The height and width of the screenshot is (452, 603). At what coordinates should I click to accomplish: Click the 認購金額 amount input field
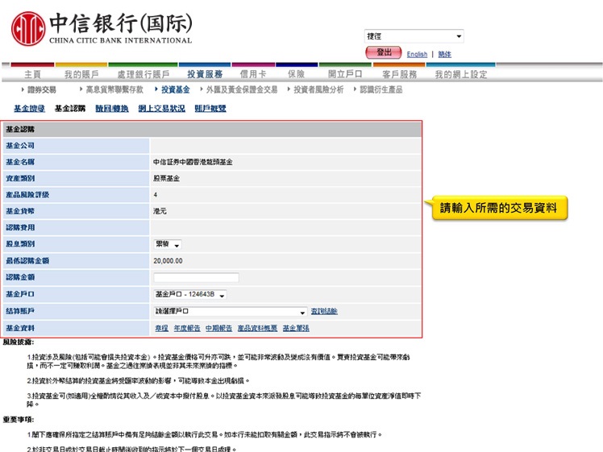point(196,277)
